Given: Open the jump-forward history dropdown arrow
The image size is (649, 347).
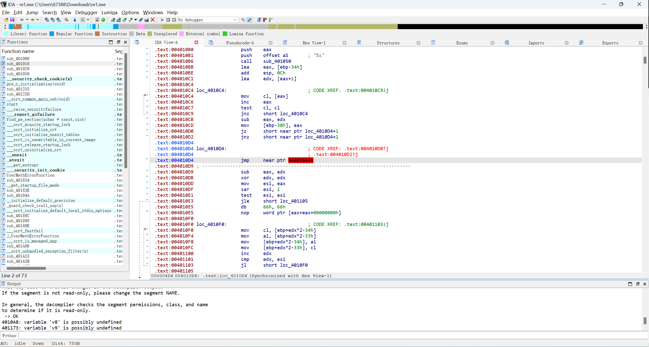Looking at the screenshot, I should coord(38,20).
